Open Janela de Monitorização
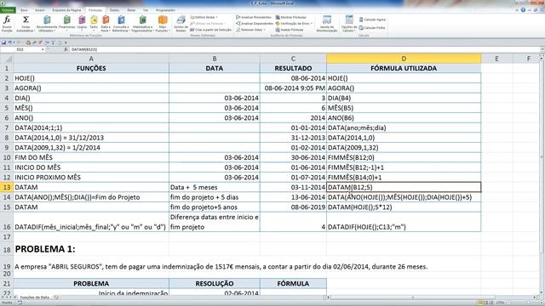 (x=327, y=24)
